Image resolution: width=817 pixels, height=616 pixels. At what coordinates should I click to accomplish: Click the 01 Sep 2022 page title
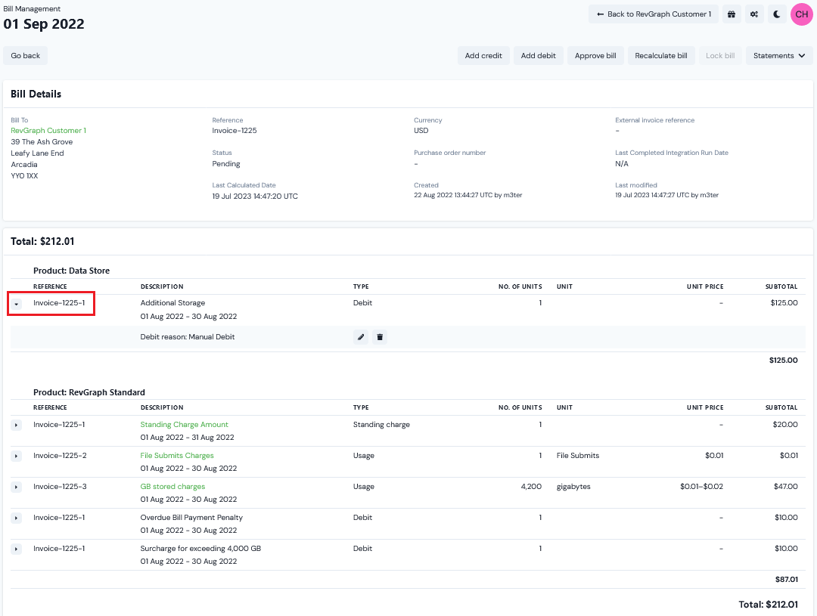(44, 24)
